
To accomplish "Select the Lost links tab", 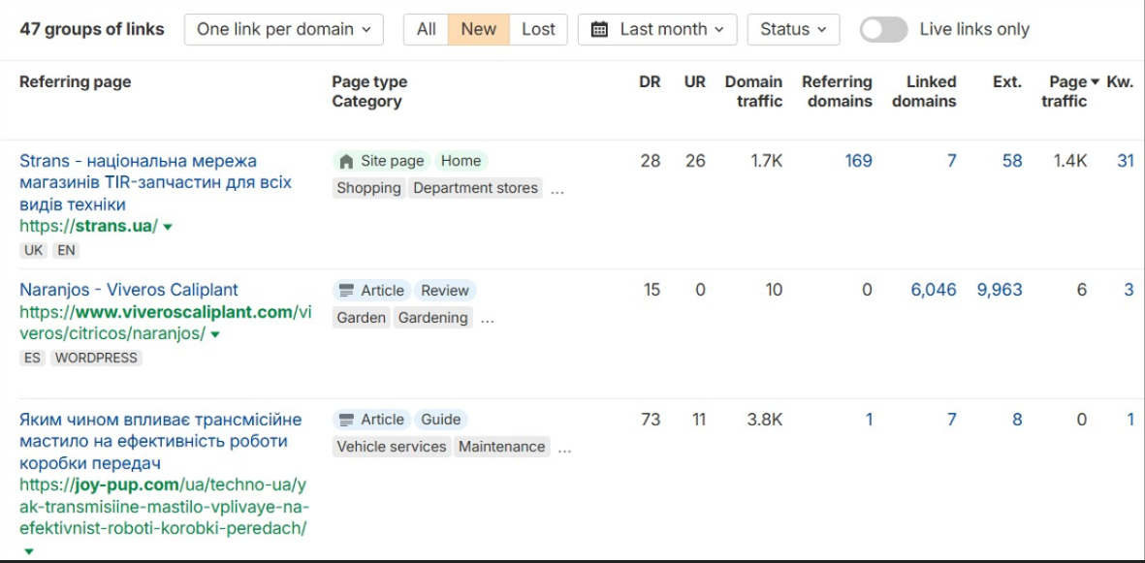I will (x=538, y=29).
